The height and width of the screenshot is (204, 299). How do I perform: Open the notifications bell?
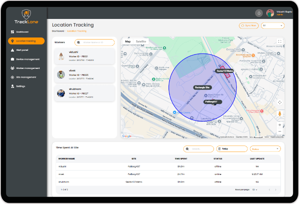tap(259, 13)
